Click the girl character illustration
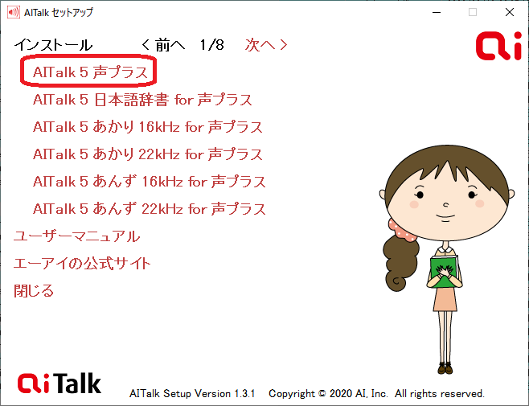This screenshot has width=529, height=406. click(447, 260)
